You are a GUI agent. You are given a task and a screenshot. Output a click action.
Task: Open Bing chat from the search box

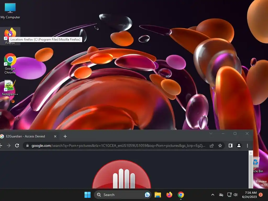(147, 195)
